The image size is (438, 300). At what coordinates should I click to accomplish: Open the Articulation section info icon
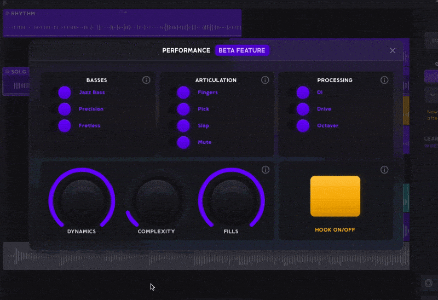click(265, 80)
